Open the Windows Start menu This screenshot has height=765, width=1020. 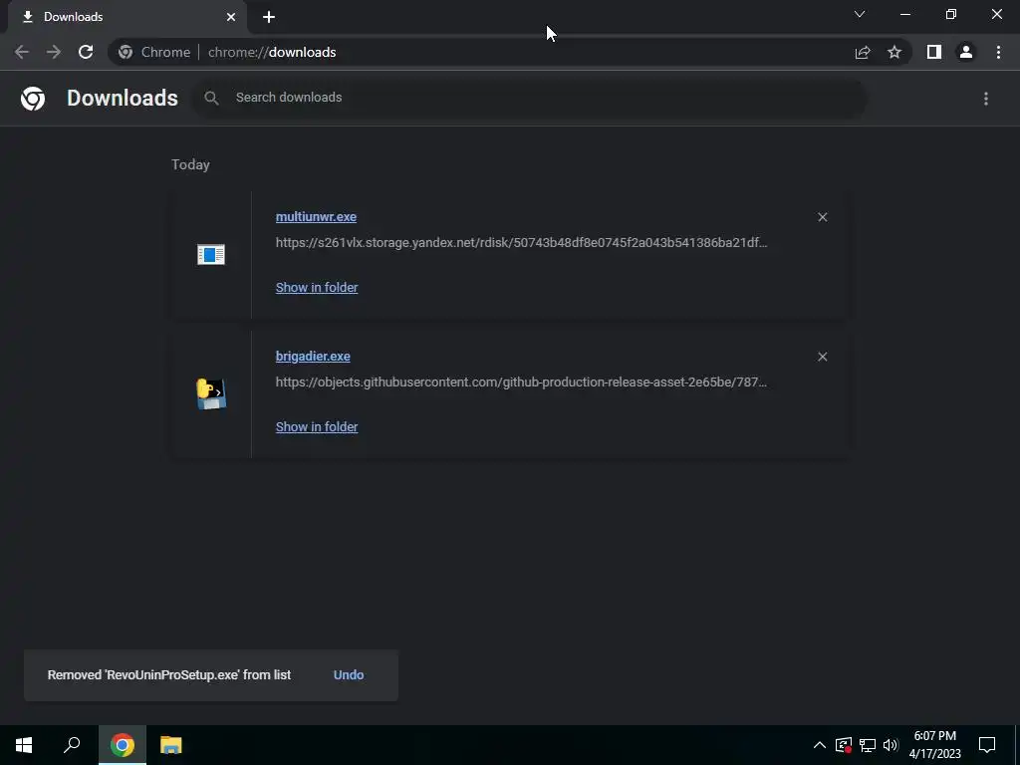pos(24,745)
